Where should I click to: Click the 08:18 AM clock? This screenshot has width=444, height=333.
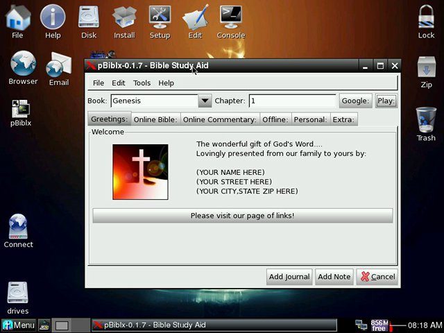click(425, 325)
